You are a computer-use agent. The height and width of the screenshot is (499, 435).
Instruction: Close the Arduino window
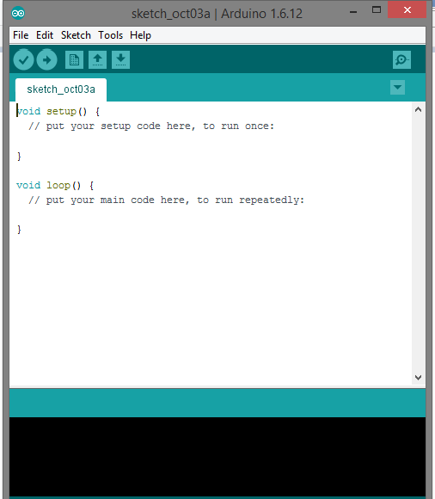[x=407, y=9]
